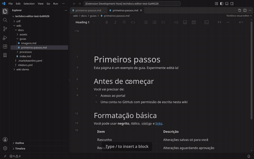
Task: Open notifications bell in status bar
Action: click(249, 156)
